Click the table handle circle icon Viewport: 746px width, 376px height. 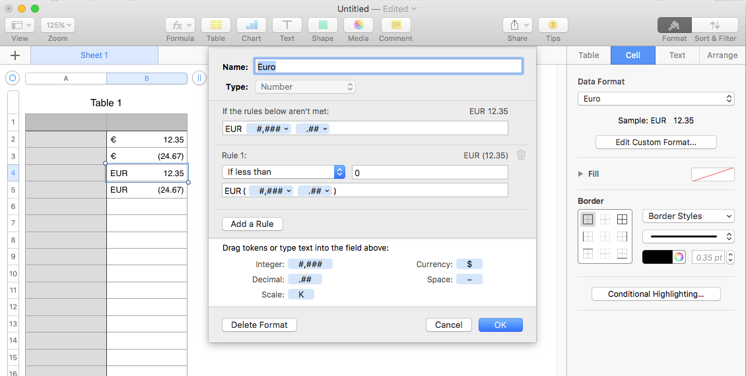click(x=13, y=78)
